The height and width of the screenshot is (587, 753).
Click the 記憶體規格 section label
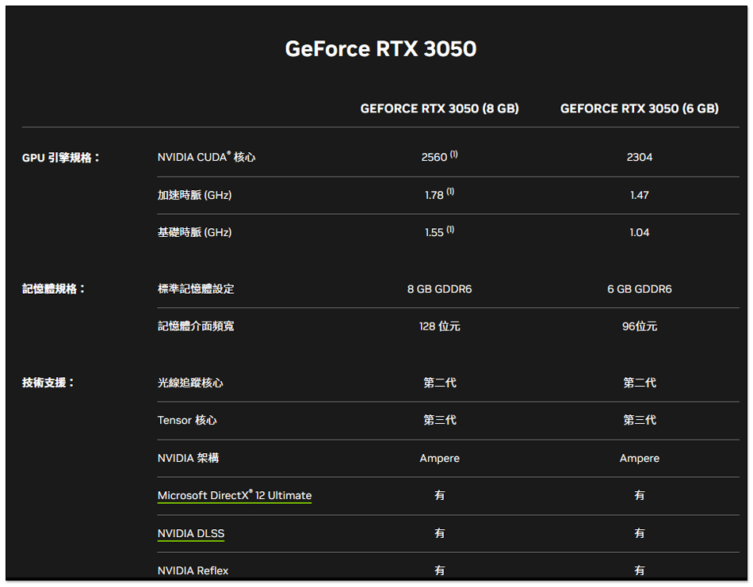pyautogui.click(x=53, y=289)
